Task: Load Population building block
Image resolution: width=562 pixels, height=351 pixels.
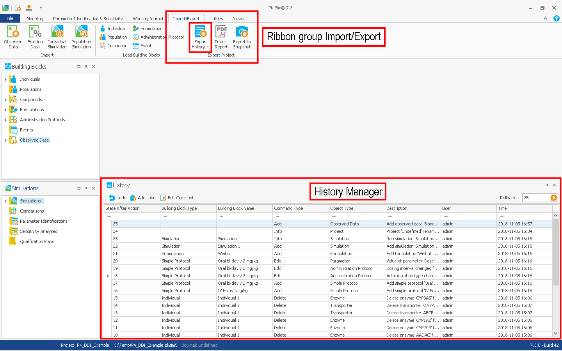Action: click(x=113, y=37)
